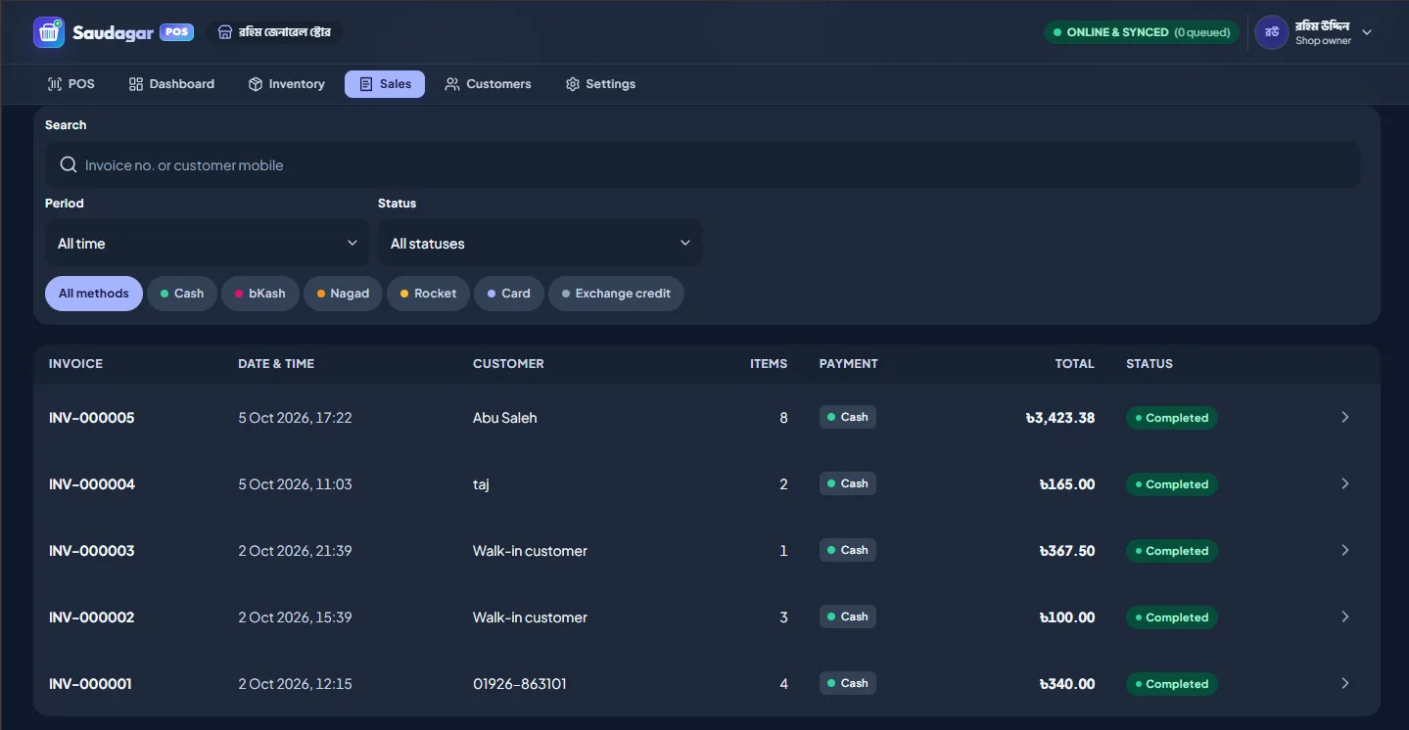Switch to the Sales tab

[385, 84]
